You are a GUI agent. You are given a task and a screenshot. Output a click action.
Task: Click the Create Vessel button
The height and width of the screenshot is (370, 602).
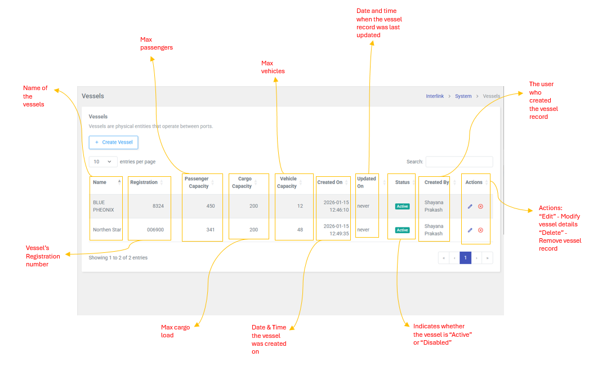click(x=114, y=142)
